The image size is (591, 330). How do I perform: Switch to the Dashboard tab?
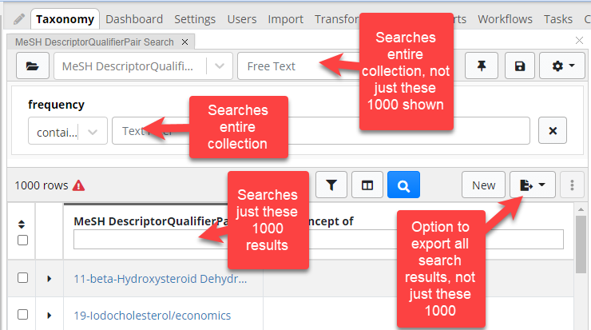(134, 19)
